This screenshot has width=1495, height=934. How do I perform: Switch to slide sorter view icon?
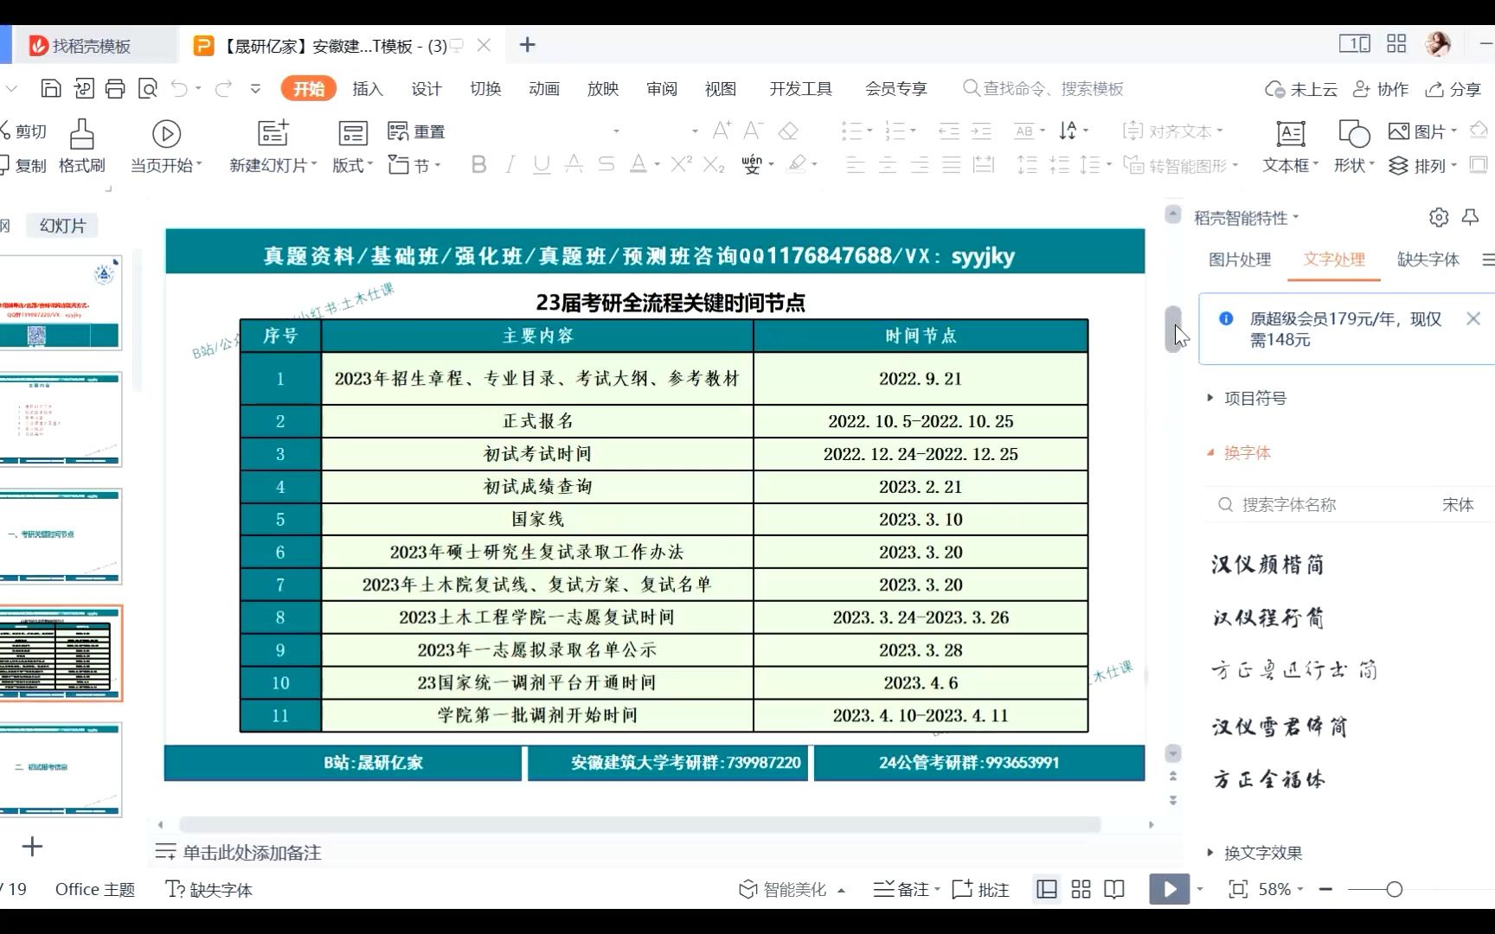coord(1081,889)
